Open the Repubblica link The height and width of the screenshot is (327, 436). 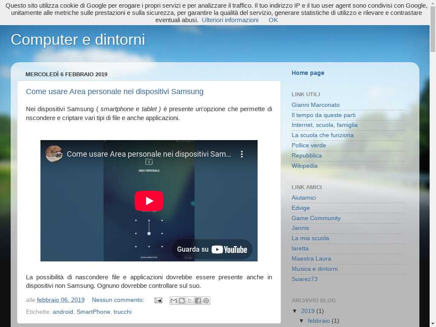[307, 156]
